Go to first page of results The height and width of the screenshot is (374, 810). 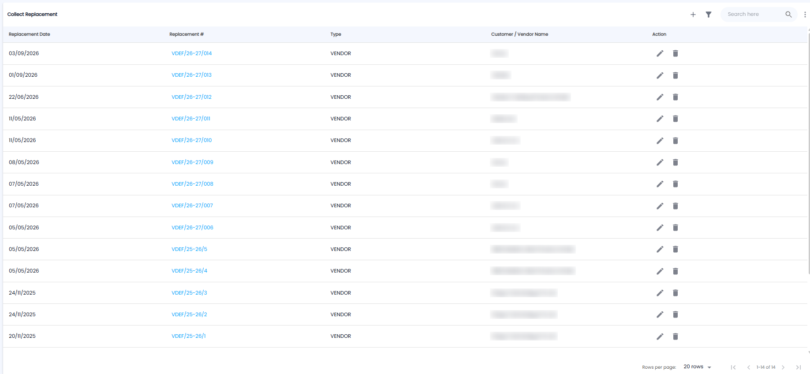click(x=733, y=367)
